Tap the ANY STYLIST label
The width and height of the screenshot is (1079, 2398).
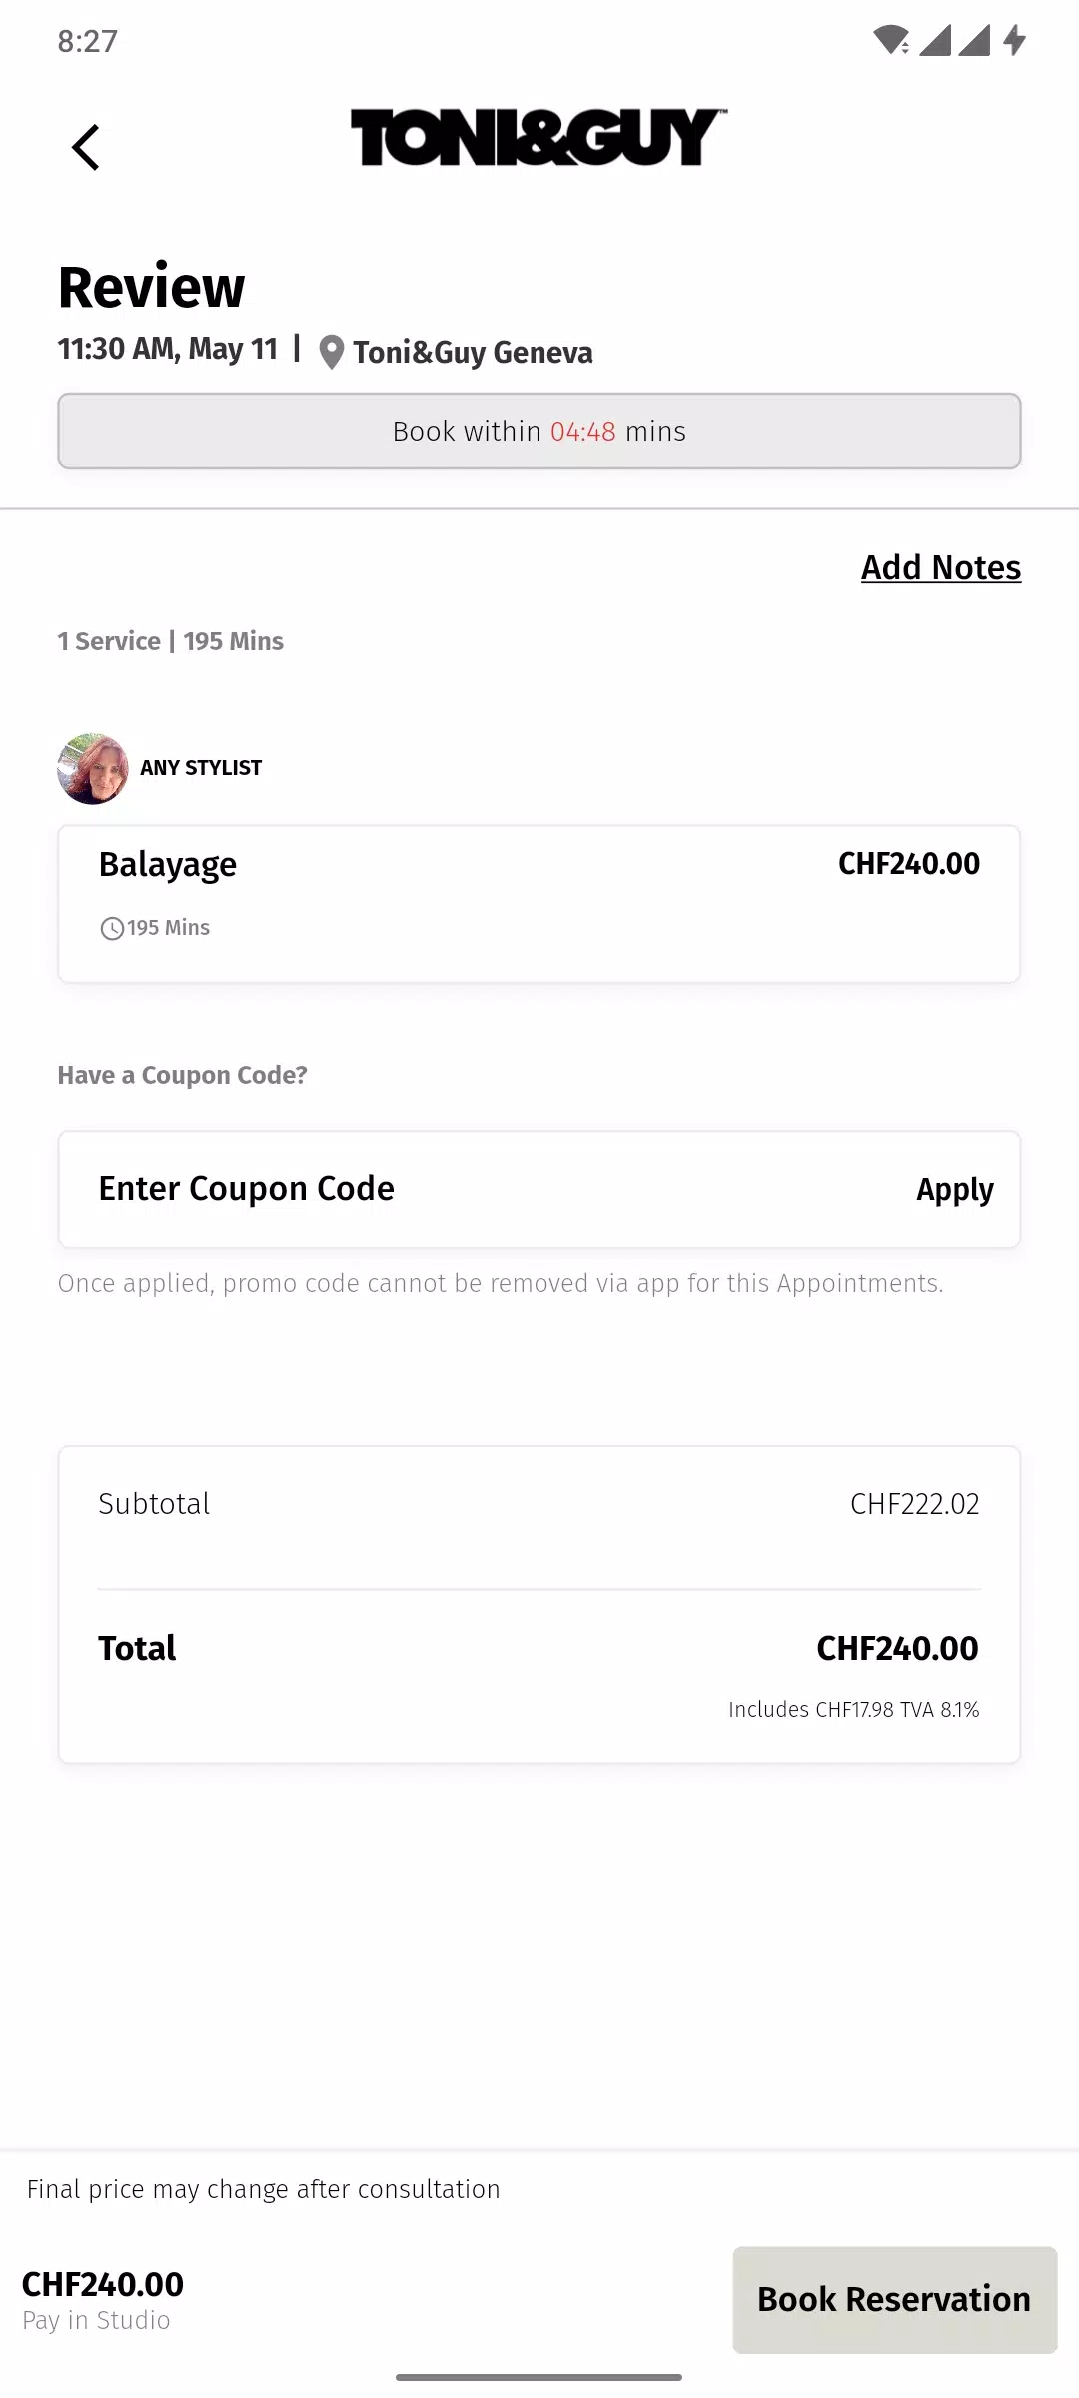click(x=201, y=768)
